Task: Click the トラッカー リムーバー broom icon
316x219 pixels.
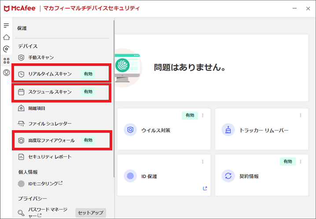Action: [228, 130]
